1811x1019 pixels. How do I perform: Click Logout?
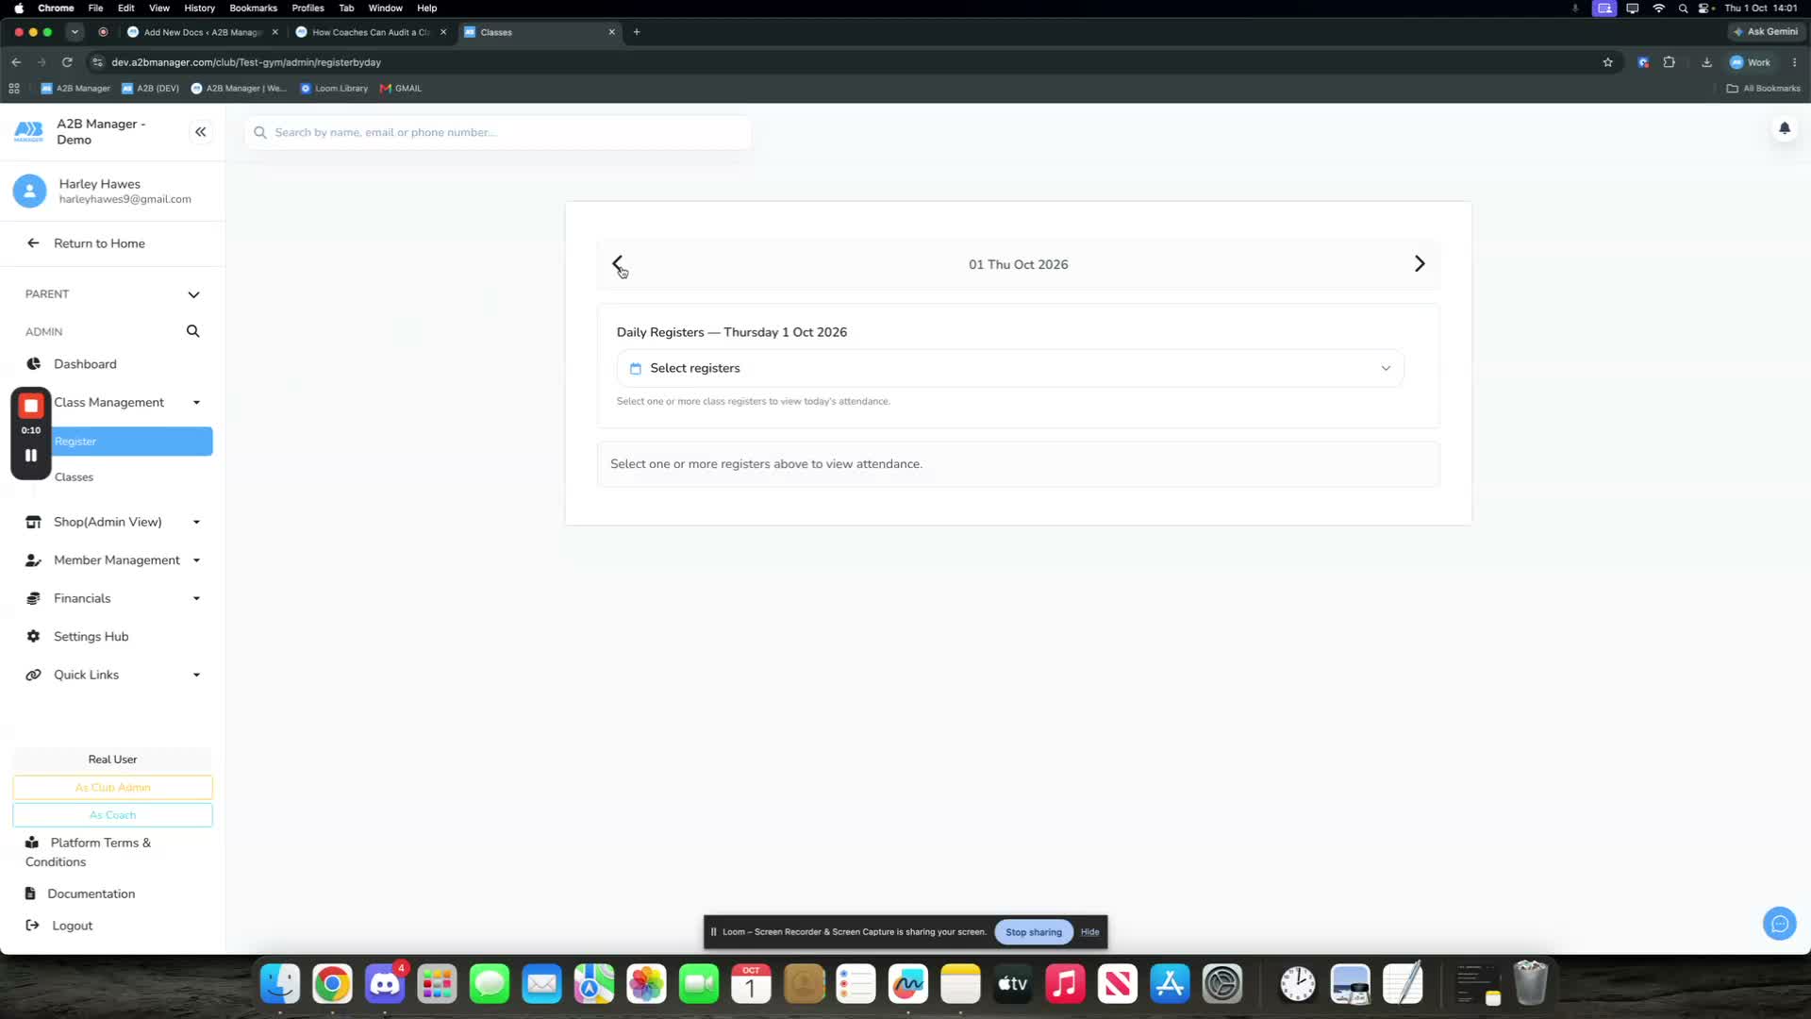[72, 926]
